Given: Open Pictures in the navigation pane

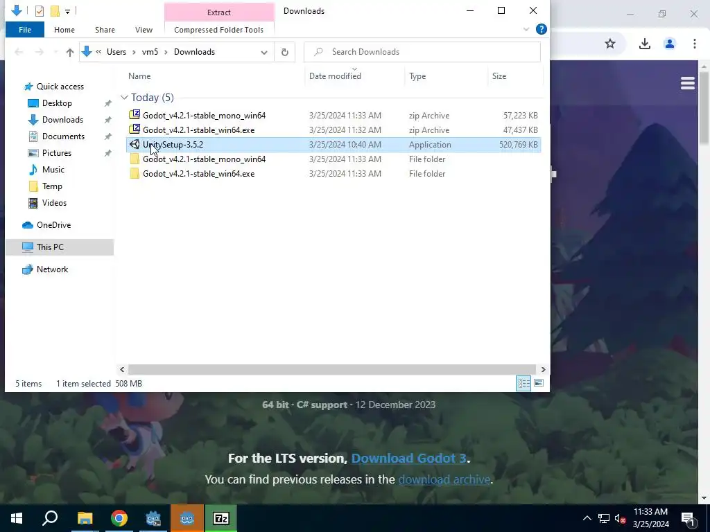Looking at the screenshot, I should (57, 153).
